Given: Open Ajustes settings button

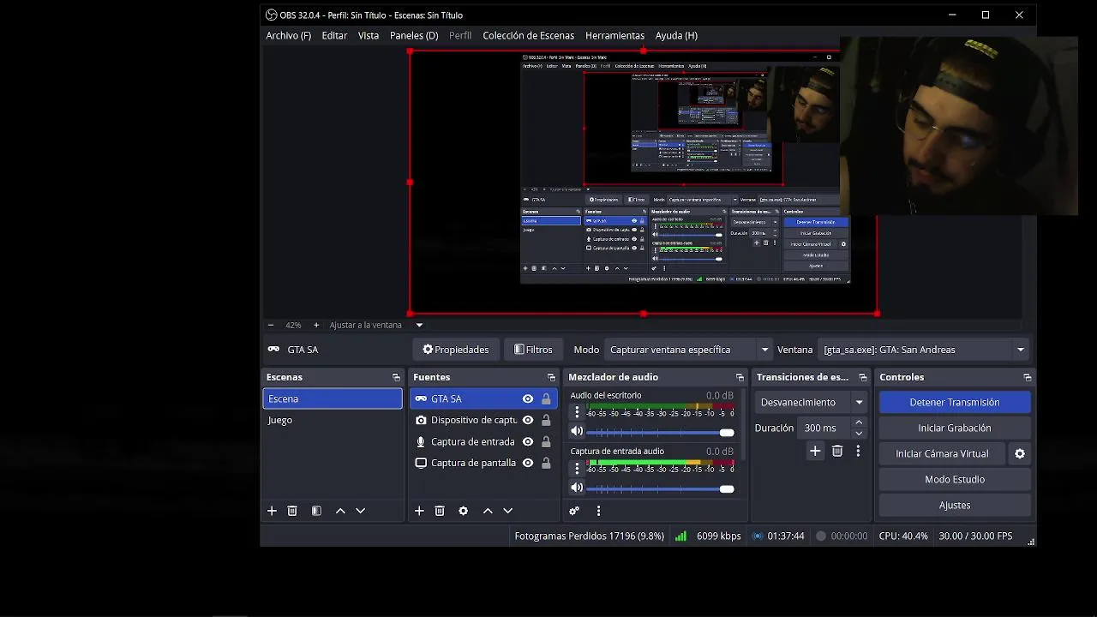Looking at the screenshot, I should coord(955,506).
